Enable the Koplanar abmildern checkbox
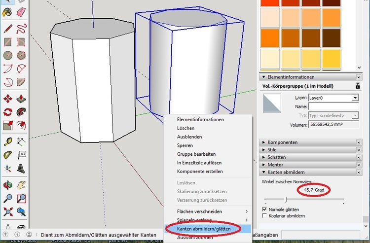Viewport: 370px width, 243px height. point(264,216)
